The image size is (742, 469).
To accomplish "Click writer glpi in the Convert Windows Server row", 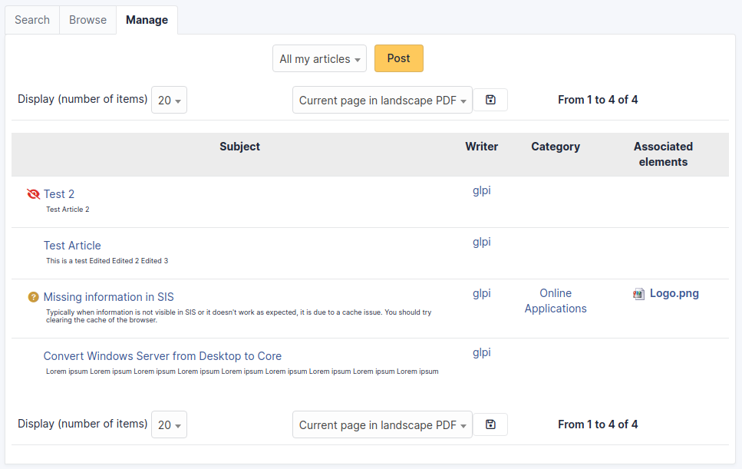I will [x=482, y=352].
